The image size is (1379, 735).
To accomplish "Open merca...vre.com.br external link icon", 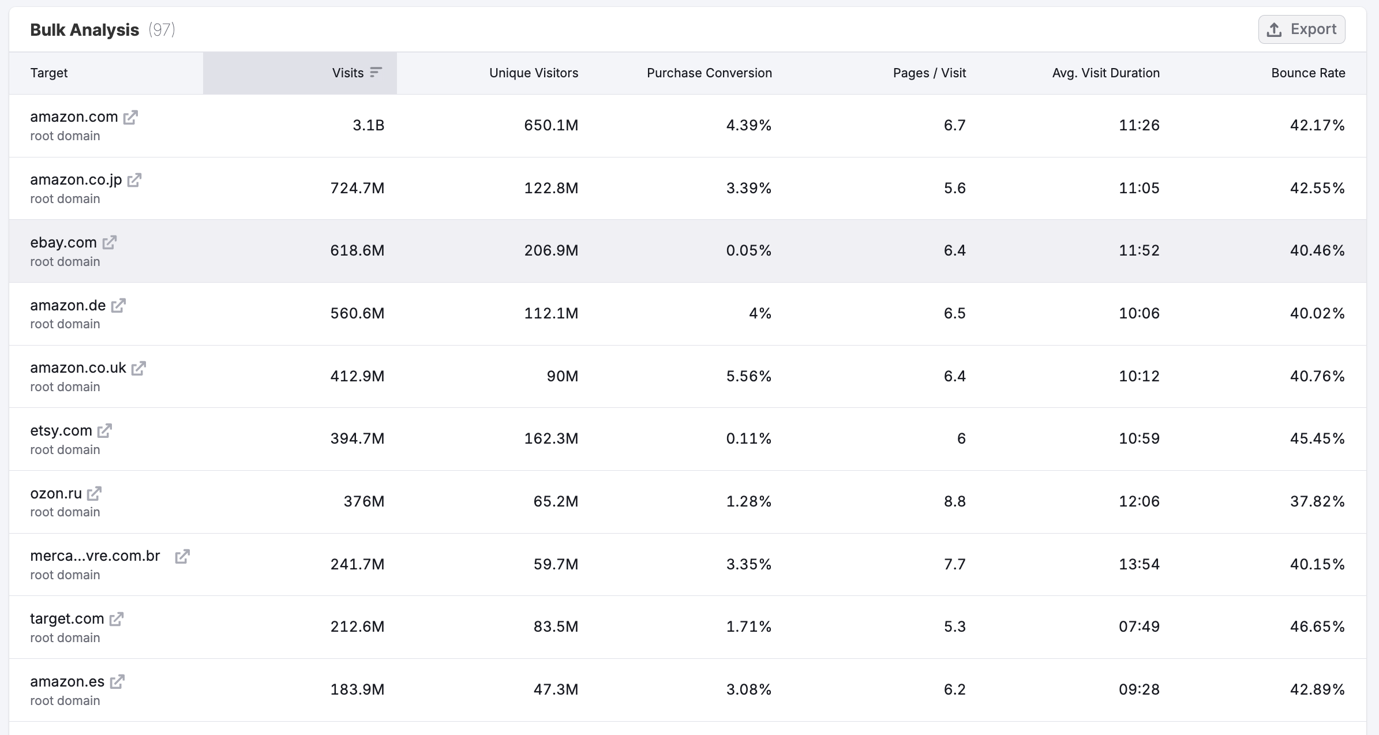I will point(182,556).
